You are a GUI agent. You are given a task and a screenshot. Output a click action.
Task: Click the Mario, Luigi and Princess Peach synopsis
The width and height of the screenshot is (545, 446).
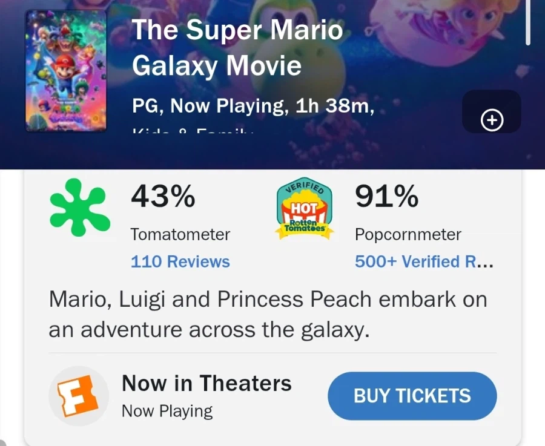click(268, 315)
